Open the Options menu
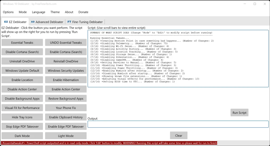Image resolution: width=270 pixels, height=146 pixels. click(x=8, y=12)
